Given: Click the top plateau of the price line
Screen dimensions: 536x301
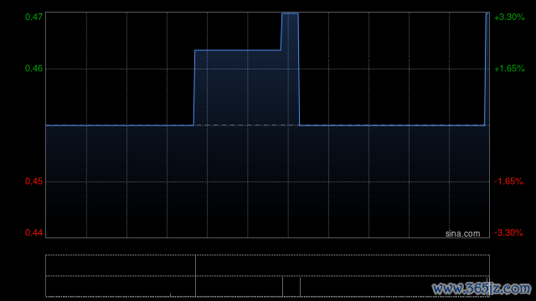Looking at the screenshot, I should [290, 13].
